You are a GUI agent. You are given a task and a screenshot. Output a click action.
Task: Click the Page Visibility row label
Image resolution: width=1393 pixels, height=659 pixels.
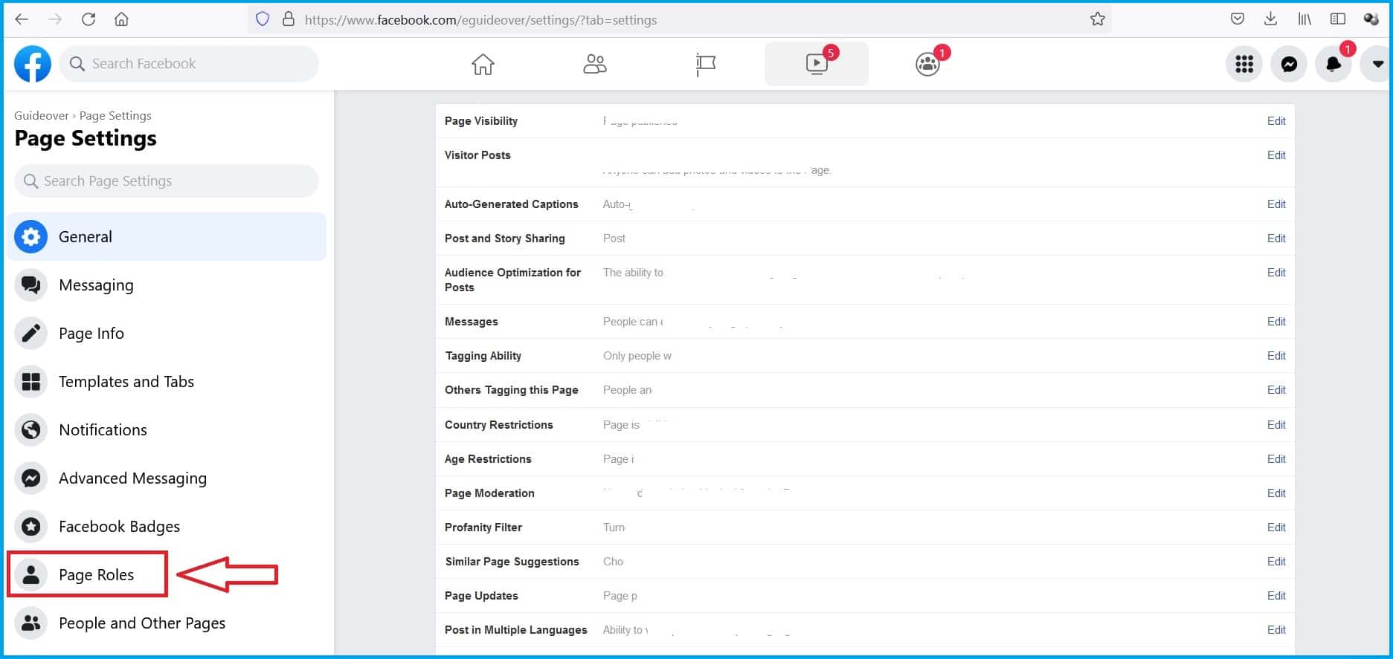481,121
